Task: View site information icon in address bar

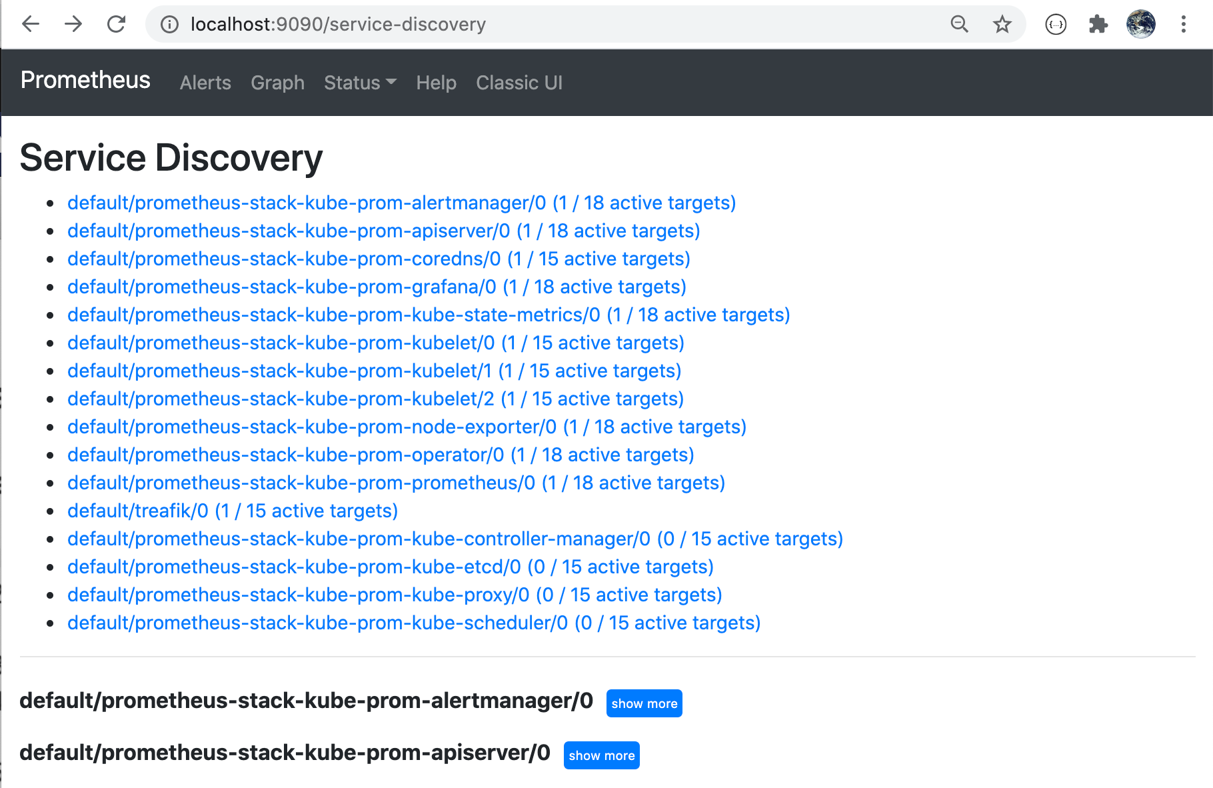Action: [x=170, y=25]
